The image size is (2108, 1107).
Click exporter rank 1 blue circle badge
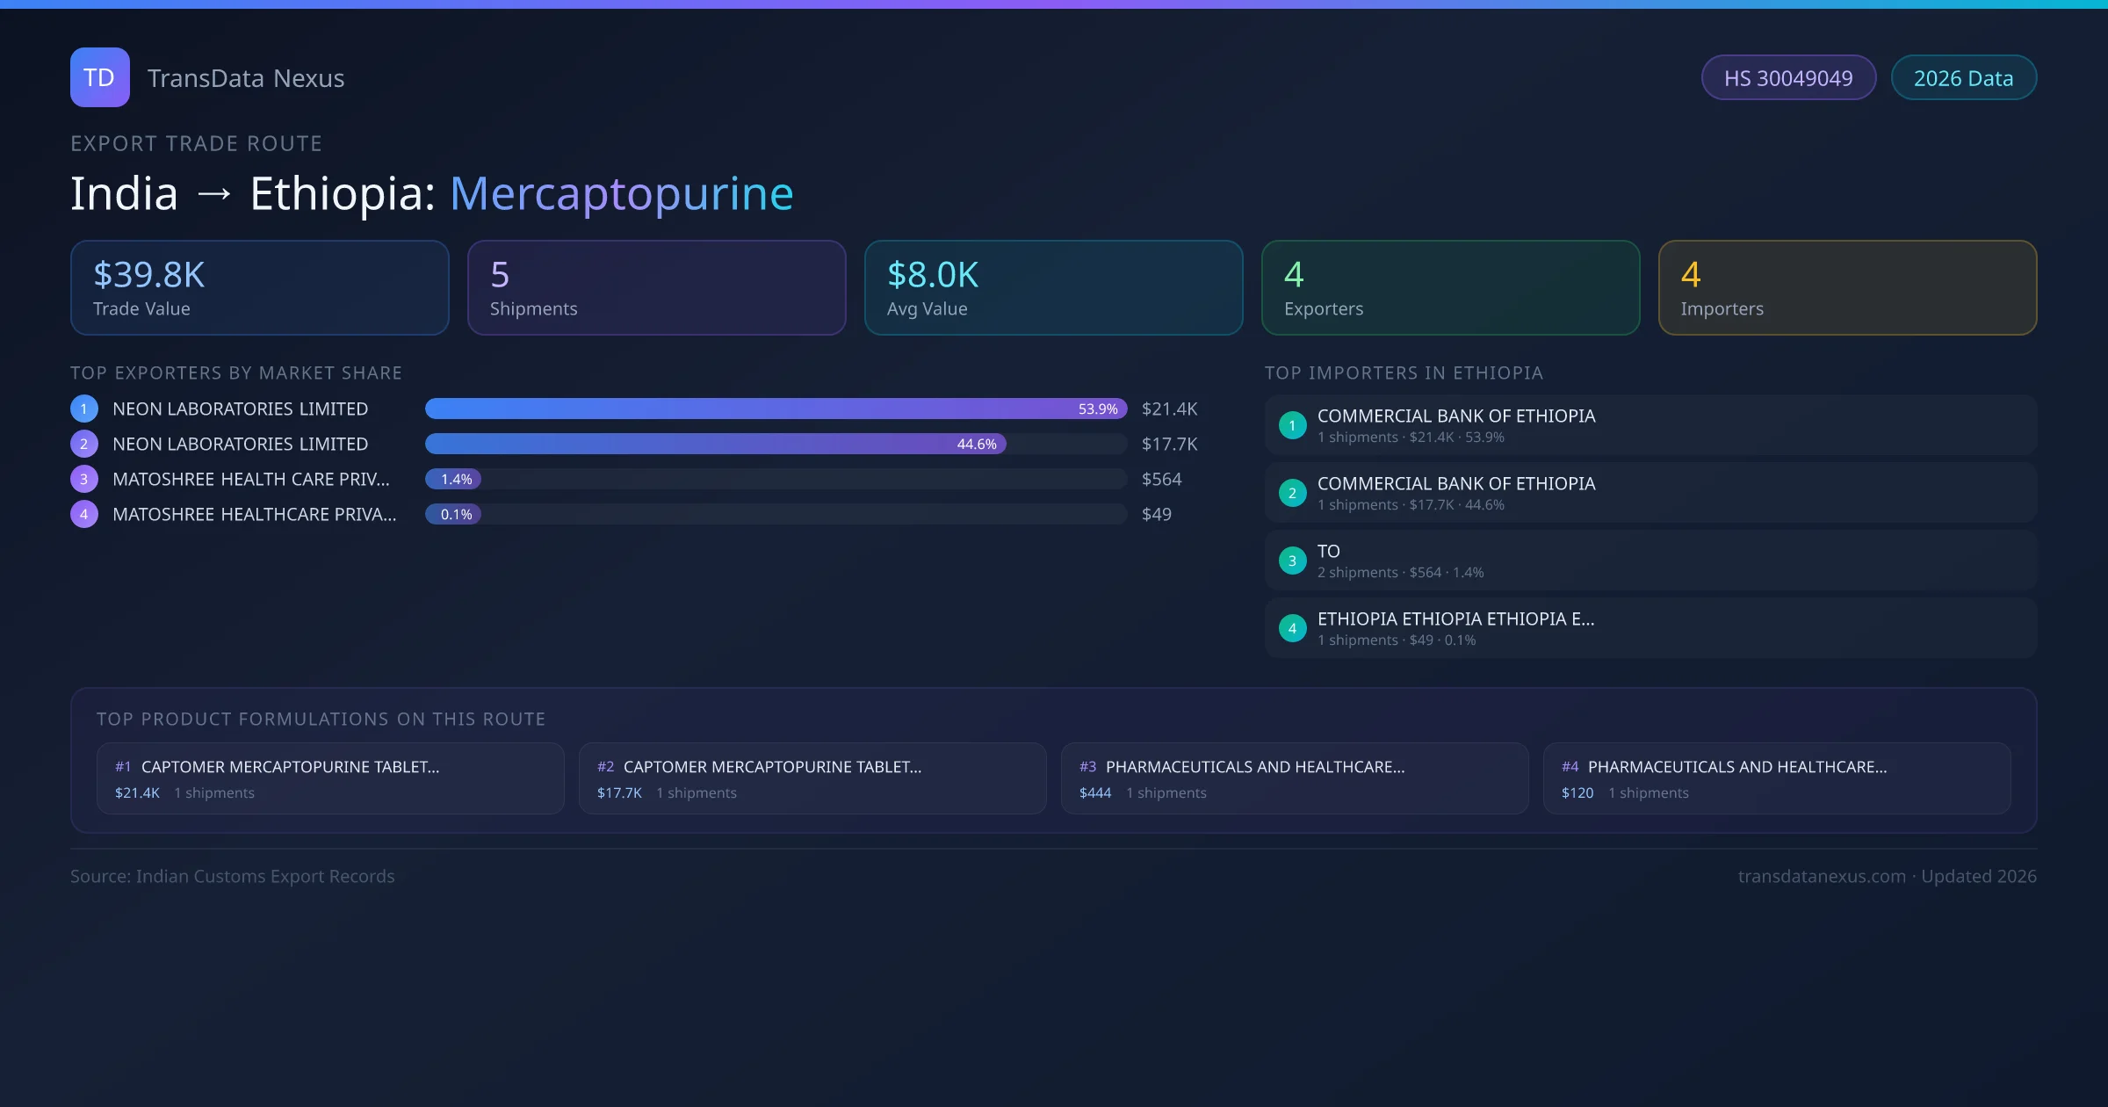tap(84, 409)
